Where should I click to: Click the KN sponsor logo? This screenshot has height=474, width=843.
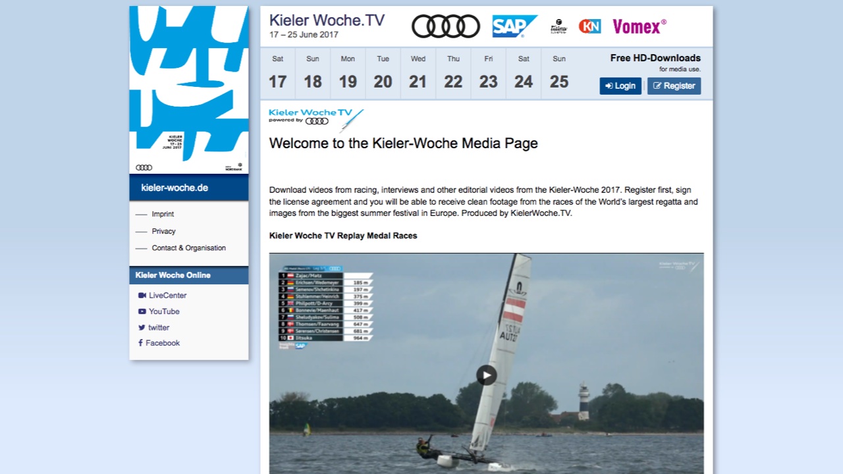point(589,26)
